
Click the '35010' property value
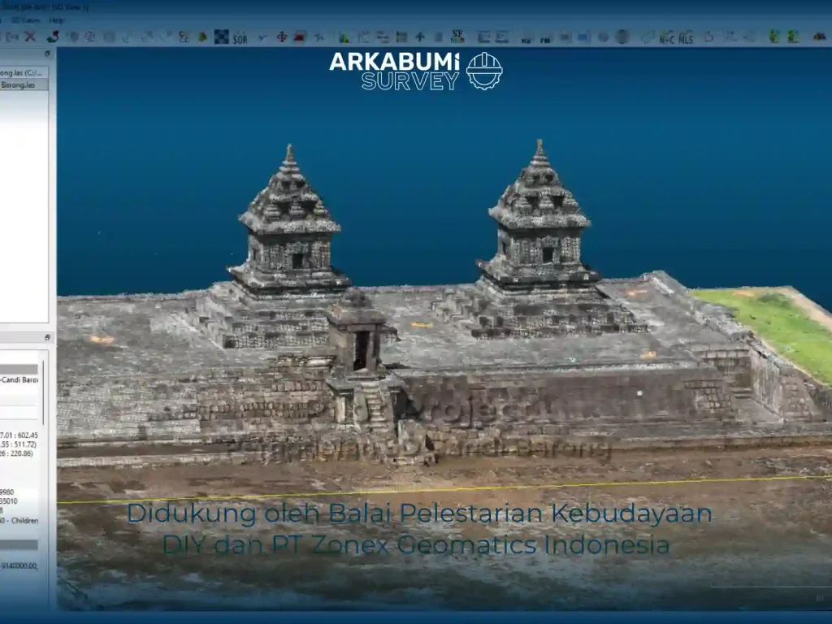pos(8,500)
